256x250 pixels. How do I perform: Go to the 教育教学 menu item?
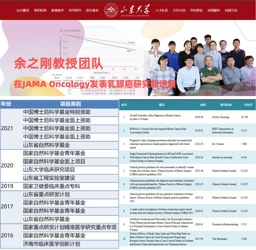click(58, 11)
